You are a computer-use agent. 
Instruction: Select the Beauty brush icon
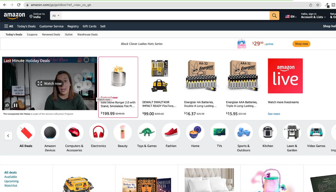click(x=123, y=132)
